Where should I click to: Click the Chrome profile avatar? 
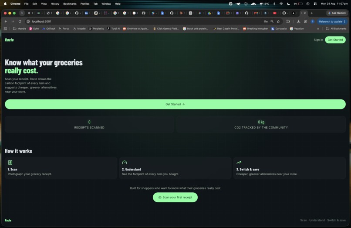point(313,21)
